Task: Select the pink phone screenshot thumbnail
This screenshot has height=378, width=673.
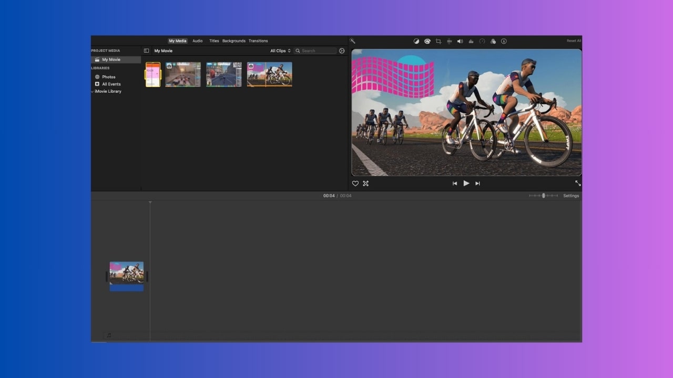Action: click(x=153, y=75)
